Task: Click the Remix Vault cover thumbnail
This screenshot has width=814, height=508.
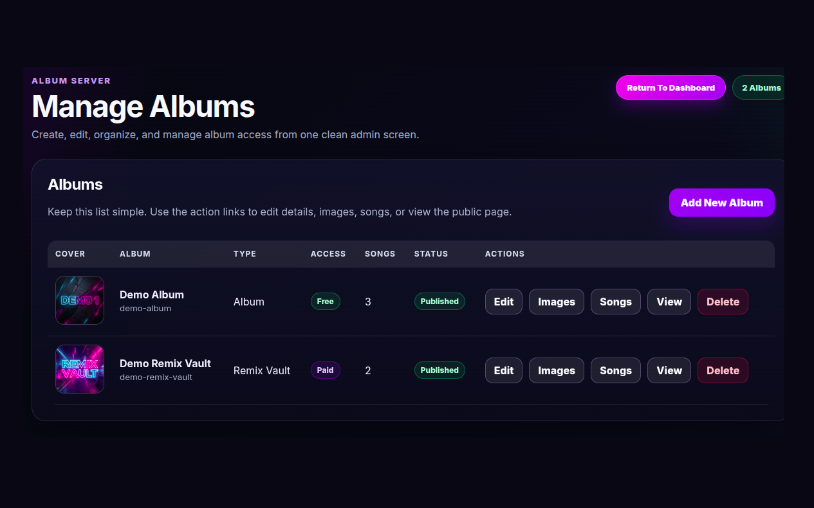Action: [x=80, y=369]
